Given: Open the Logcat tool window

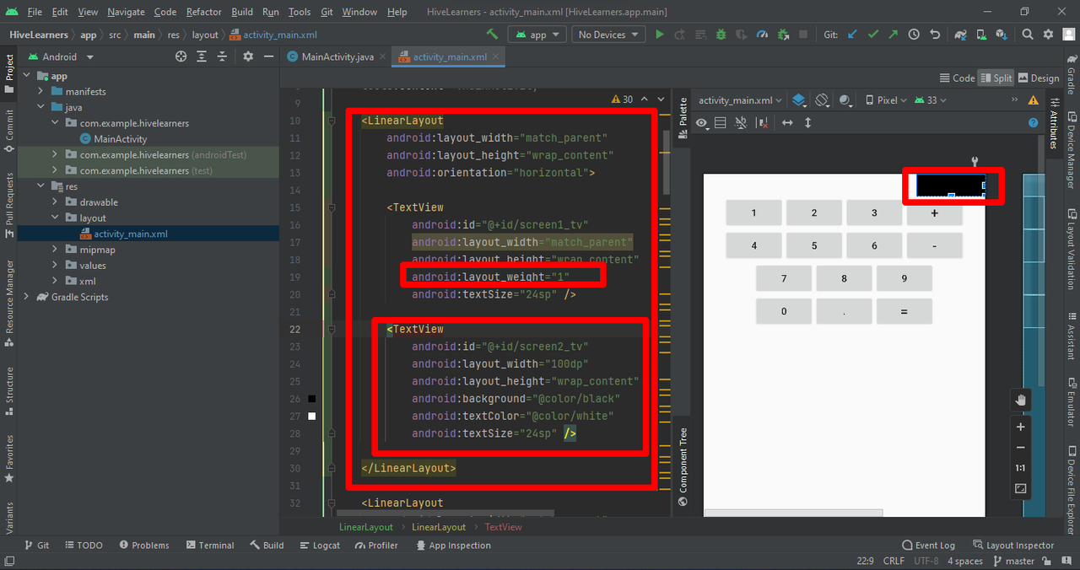Looking at the screenshot, I should [x=320, y=546].
